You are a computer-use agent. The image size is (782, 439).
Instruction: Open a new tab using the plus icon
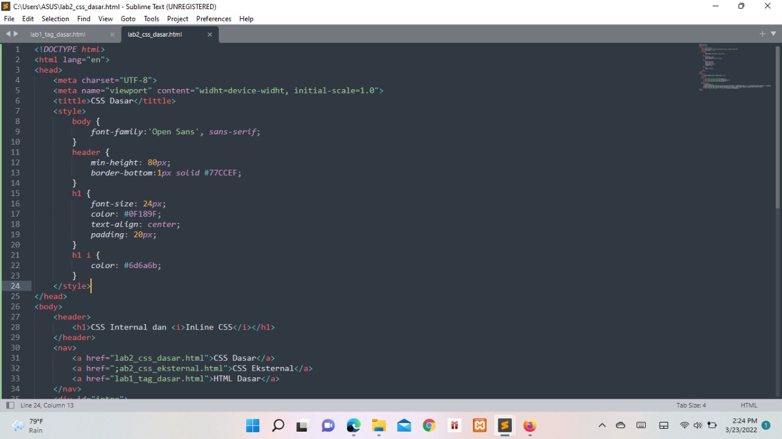762,34
